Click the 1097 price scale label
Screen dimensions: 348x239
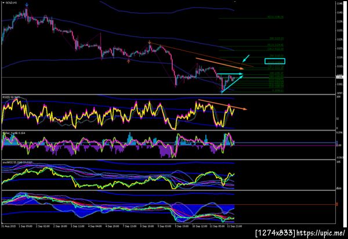339,93
